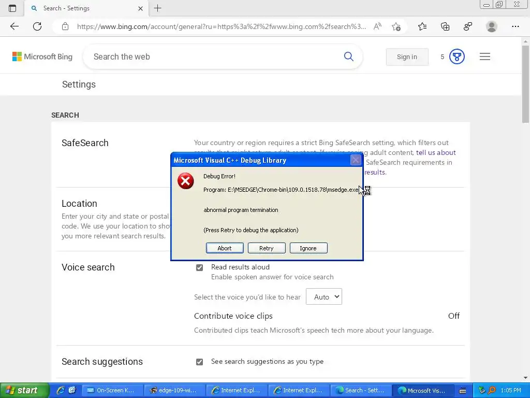The width and height of the screenshot is (530, 398).
Task: Open a new tab with plus button
Action: (x=157, y=8)
